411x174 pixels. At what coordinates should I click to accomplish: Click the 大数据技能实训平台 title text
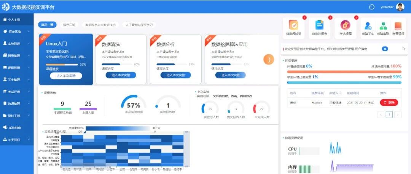(33, 7)
